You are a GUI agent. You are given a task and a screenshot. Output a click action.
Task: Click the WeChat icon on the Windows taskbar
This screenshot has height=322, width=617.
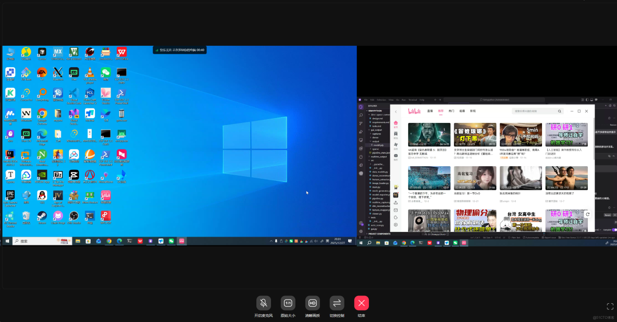[171, 241]
